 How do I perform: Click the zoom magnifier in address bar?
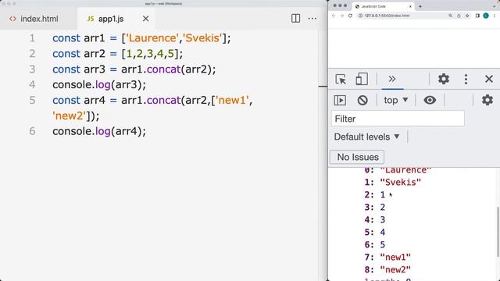(x=450, y=16)
